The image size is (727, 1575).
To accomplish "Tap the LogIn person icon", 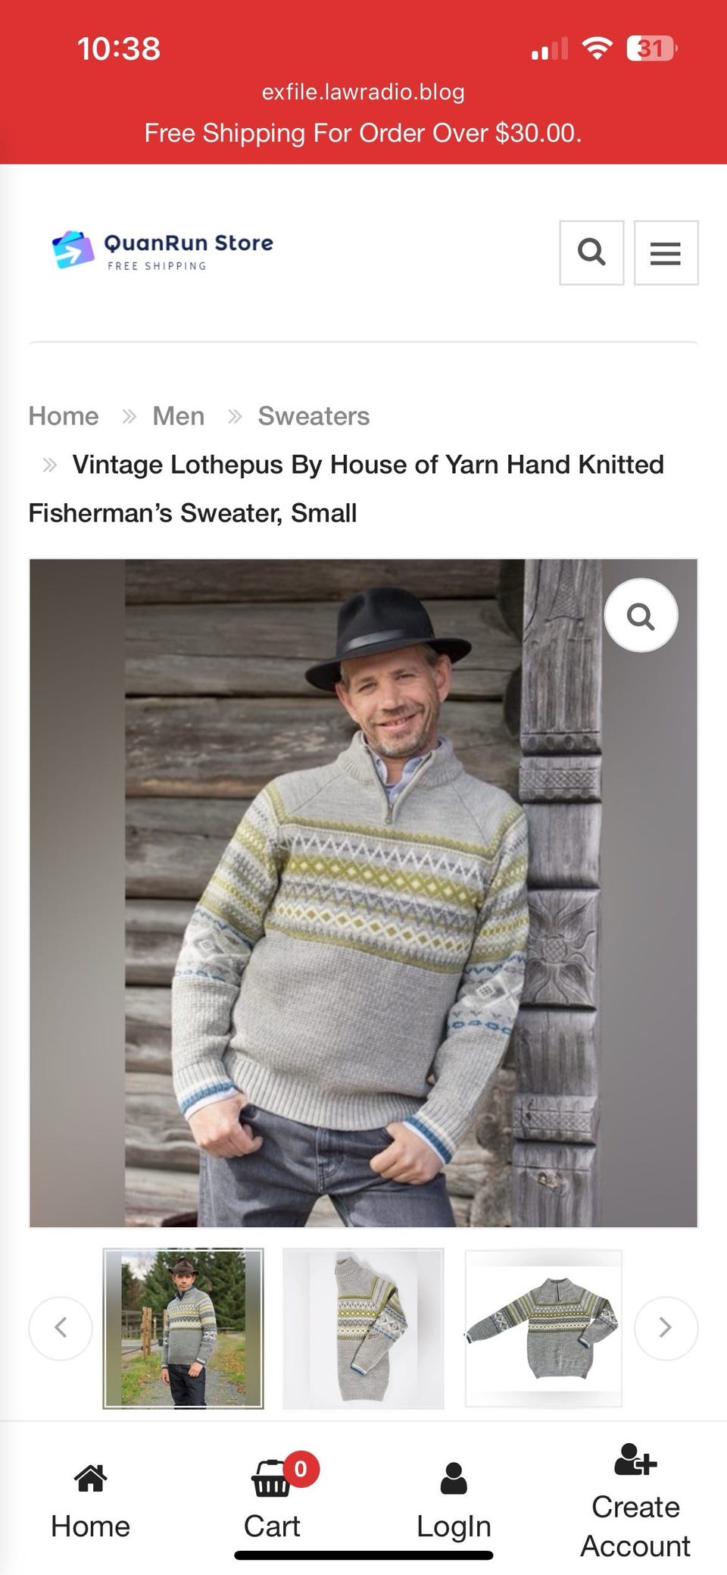I will point(454,1478).
